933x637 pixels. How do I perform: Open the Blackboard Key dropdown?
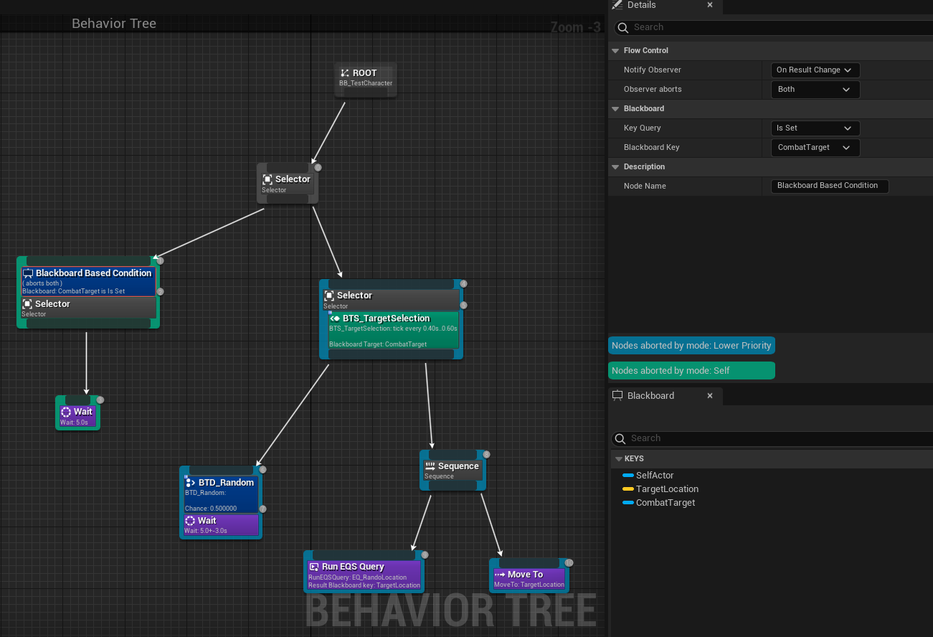[815, 148]
